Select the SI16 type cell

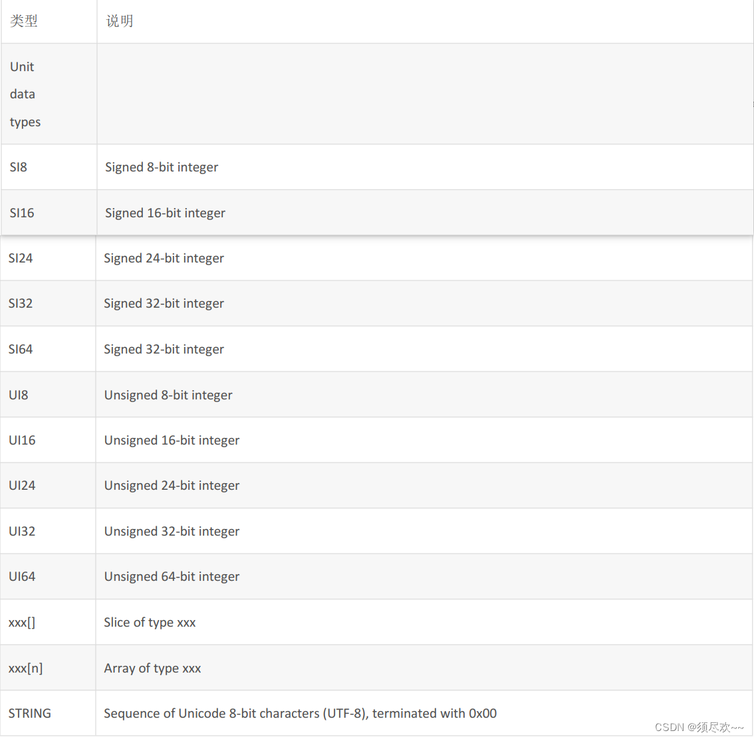[22, 213]
